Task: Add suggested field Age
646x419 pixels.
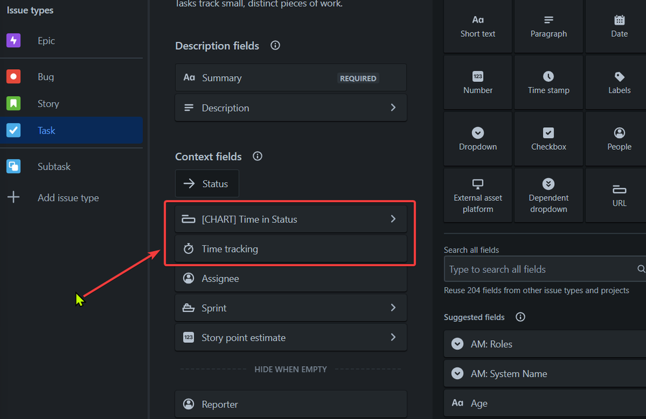Action: [x=544, y=403]
